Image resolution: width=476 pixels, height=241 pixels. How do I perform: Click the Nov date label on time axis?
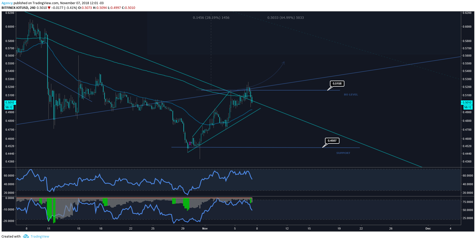click(205, 228)
